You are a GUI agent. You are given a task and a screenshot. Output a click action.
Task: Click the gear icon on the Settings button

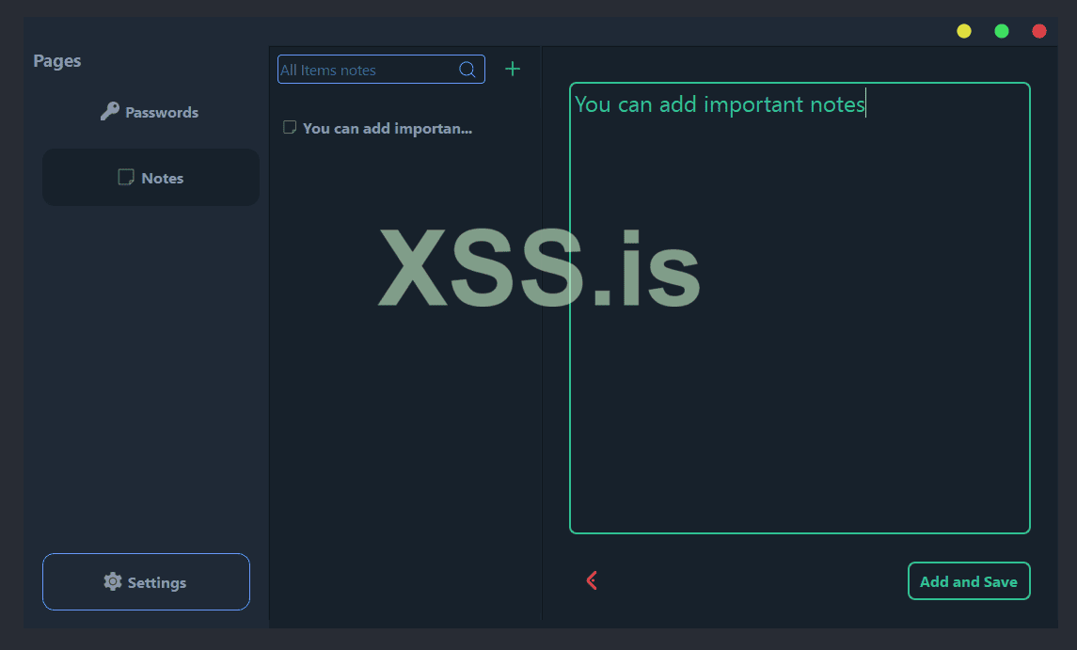click(x=113, y=581)
